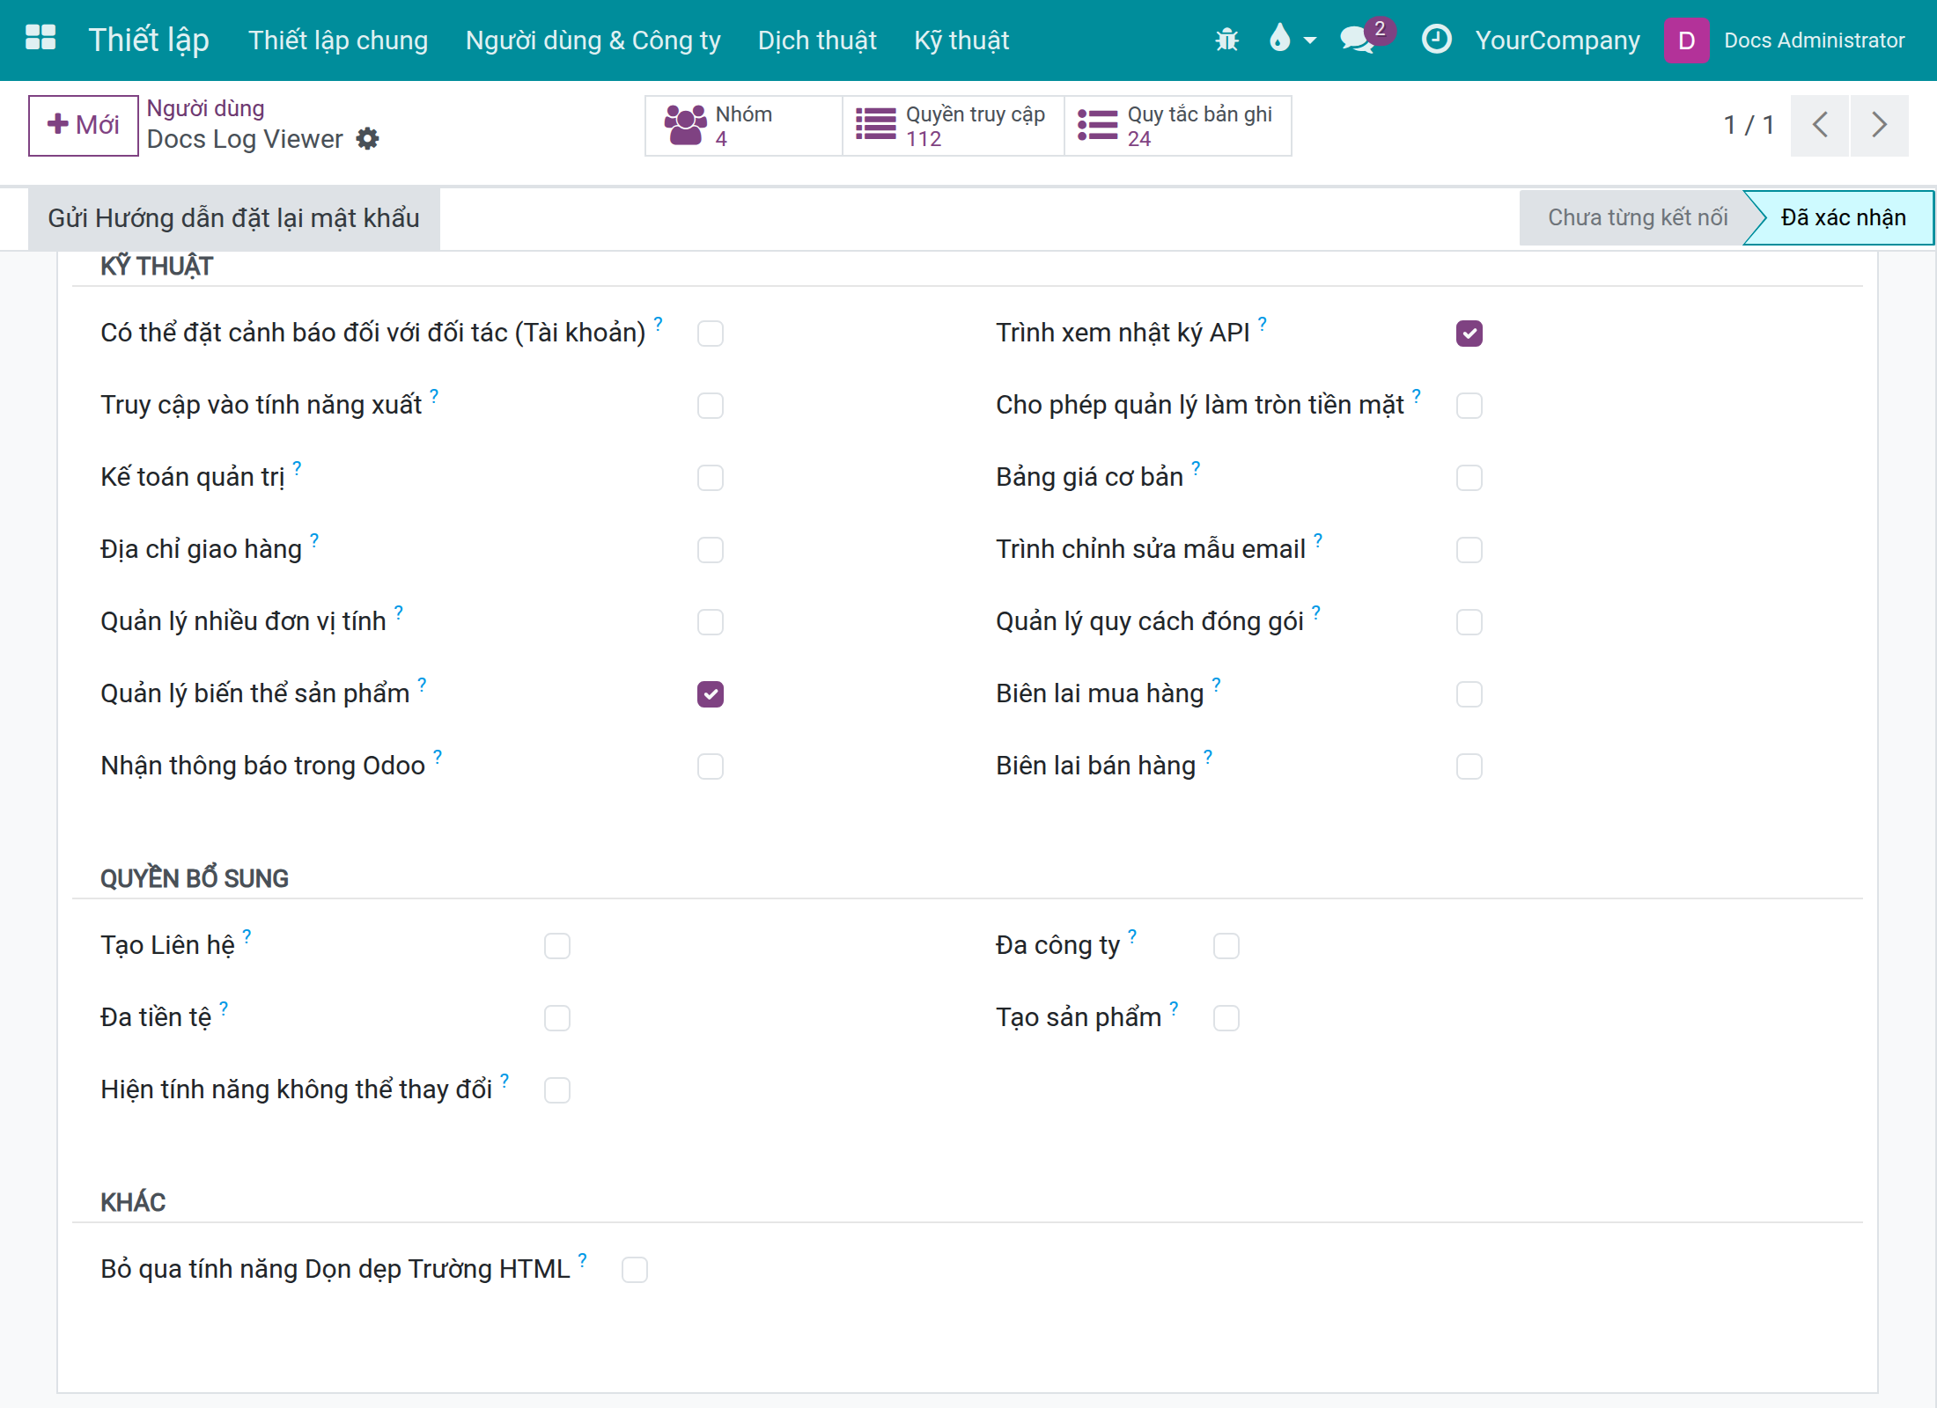The height and width of the screenshot is (1408, 1937).
Task: Click the Thiết lập app title
Action: (149, 40)
